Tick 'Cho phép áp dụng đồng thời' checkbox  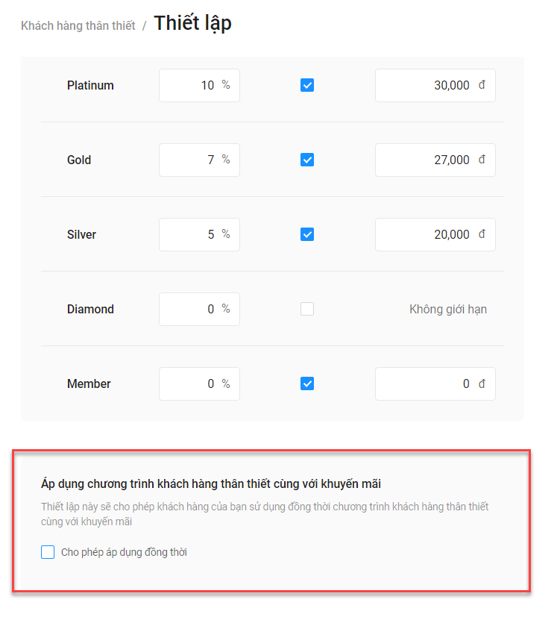click(48, 552)
